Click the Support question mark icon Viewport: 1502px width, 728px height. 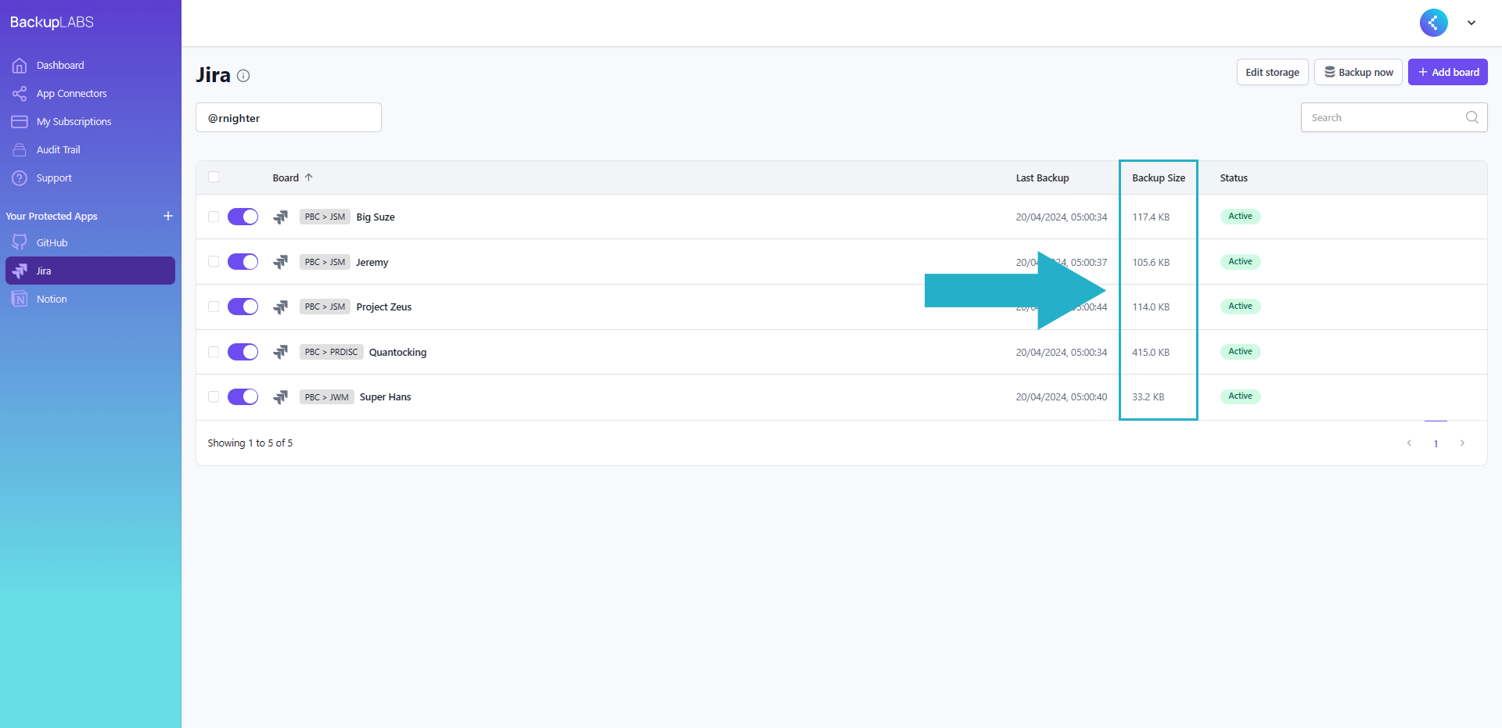click(20, 178)
